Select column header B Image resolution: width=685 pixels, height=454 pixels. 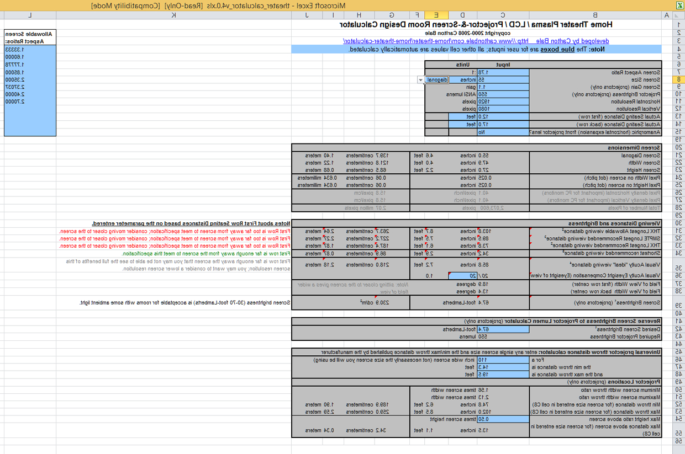point(595,15)
